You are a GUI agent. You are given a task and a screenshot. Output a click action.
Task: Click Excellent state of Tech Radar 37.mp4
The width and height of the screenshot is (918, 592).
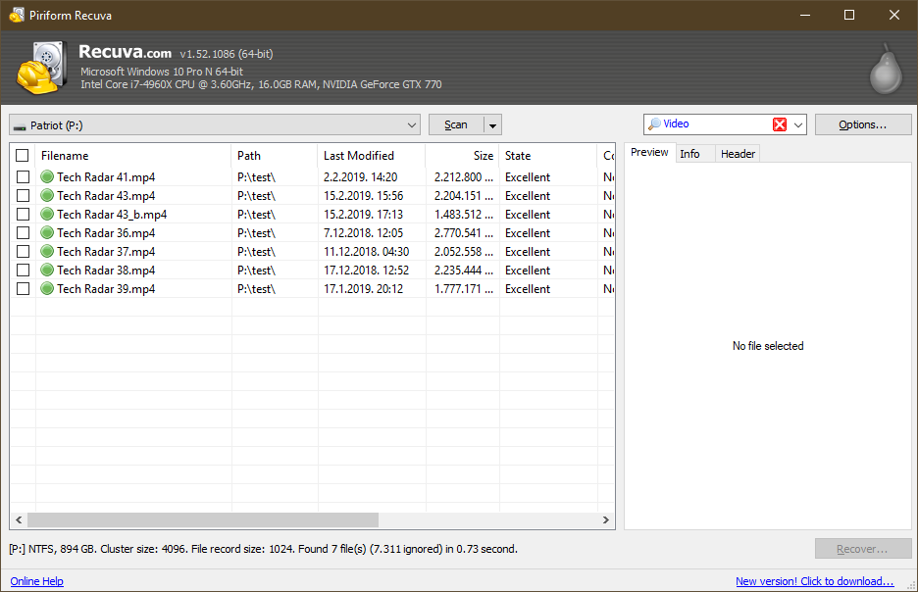[528, 252]
